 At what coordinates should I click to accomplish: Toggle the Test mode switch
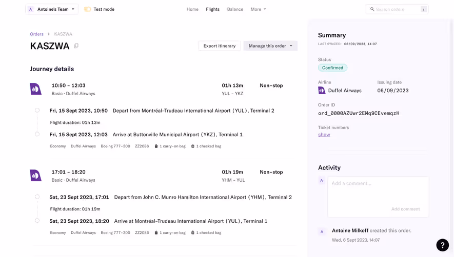[87, 9]
